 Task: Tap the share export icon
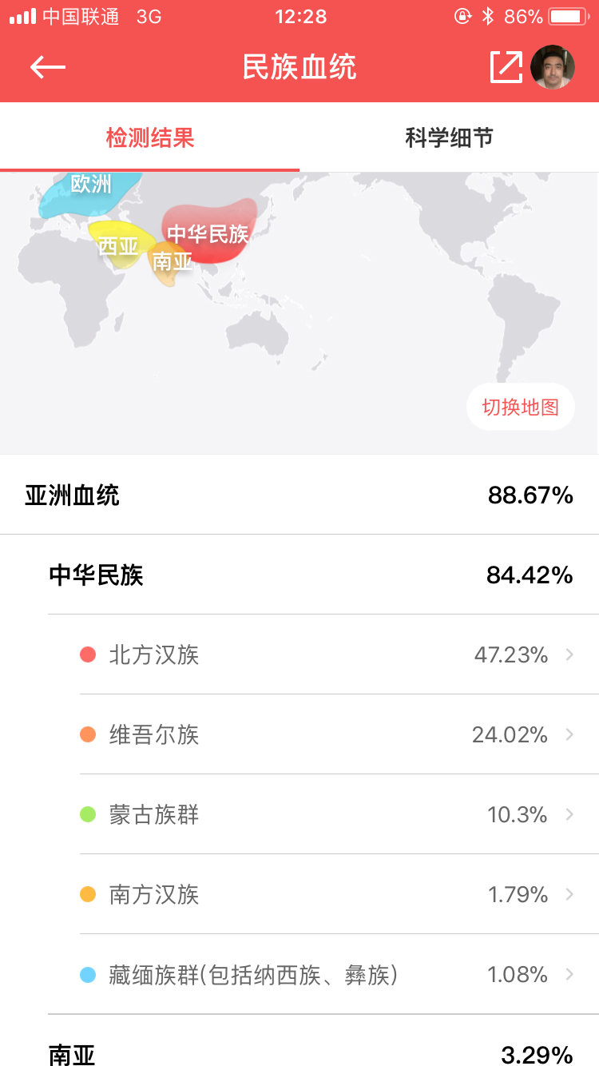tap(506, 67)
